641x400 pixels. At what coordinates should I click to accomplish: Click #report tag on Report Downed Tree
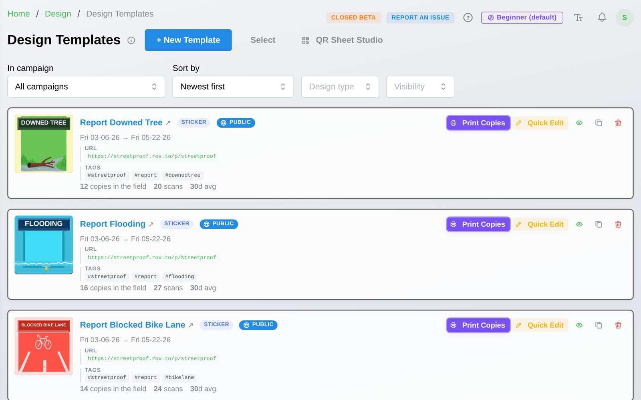pos(146,175)
